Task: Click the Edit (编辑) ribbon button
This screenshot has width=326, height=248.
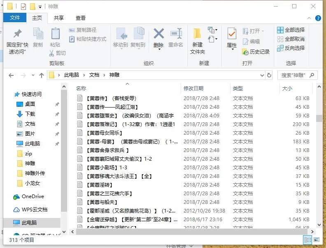Action: coord(251,42)
